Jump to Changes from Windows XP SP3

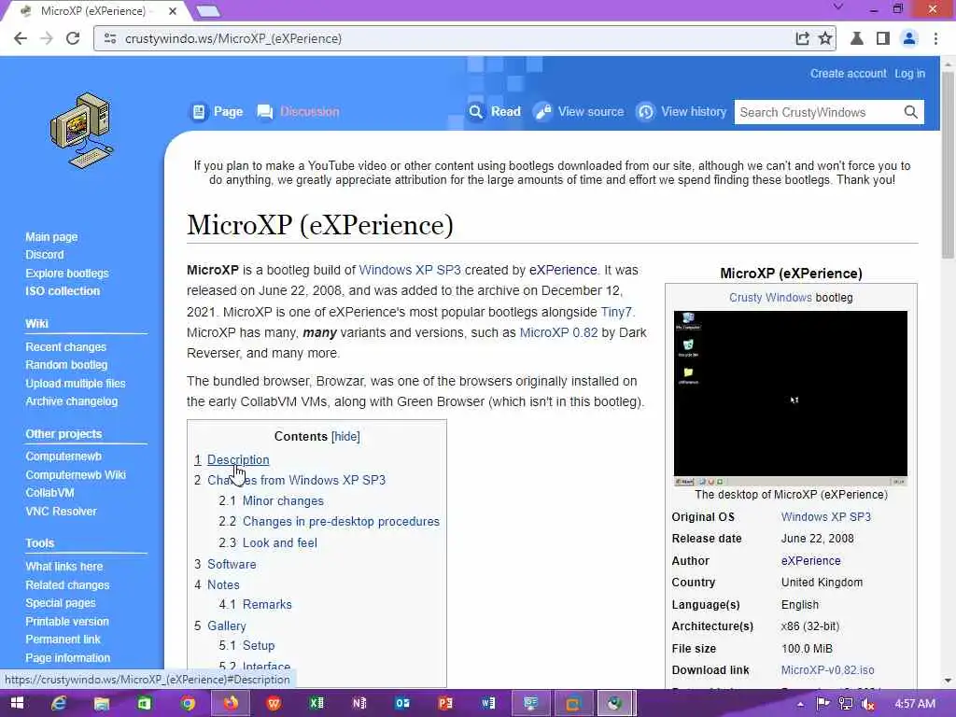296,481
